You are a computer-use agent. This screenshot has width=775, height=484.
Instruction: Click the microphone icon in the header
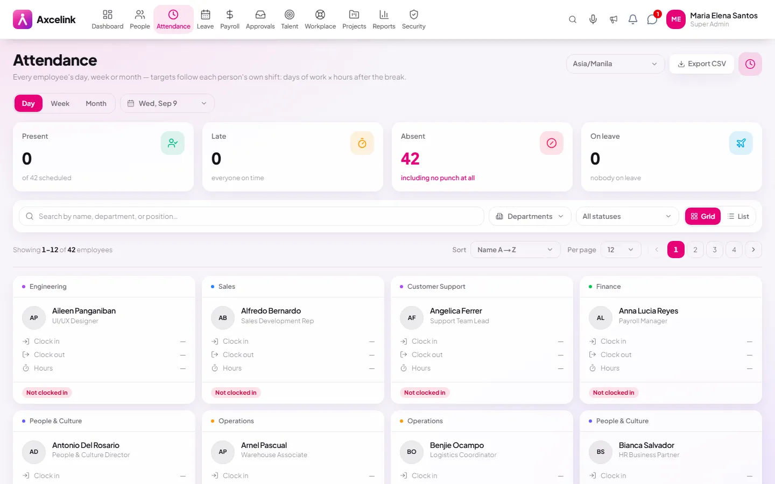pyautogui.click(x=593, y=19)
